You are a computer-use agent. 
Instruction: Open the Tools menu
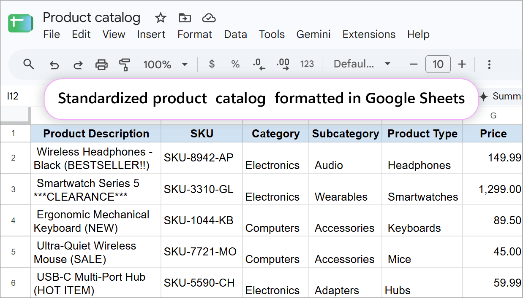272,35
